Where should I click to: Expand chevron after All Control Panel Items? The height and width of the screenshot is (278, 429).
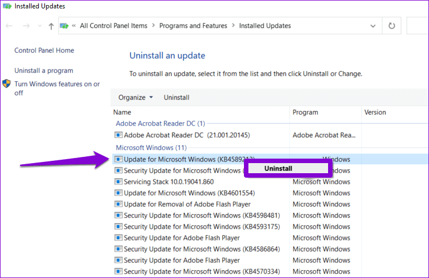point(154,25)
